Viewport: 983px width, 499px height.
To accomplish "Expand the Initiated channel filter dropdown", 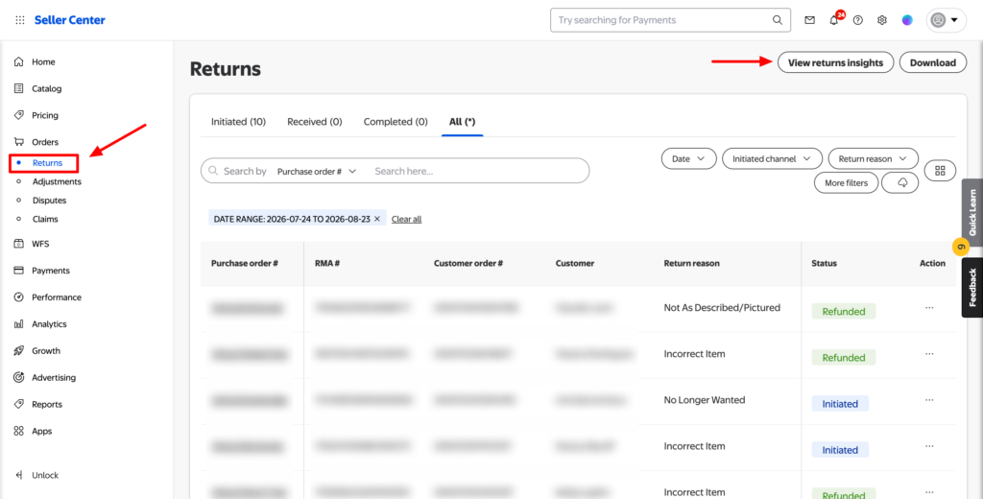I will pos(772,159).
